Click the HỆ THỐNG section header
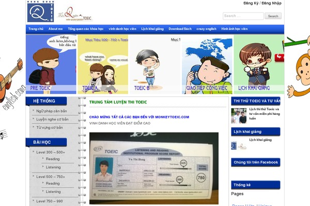 point(47,101)
